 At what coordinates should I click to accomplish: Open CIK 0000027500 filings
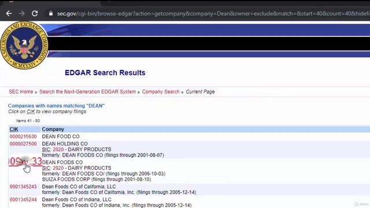pos(23,144)
